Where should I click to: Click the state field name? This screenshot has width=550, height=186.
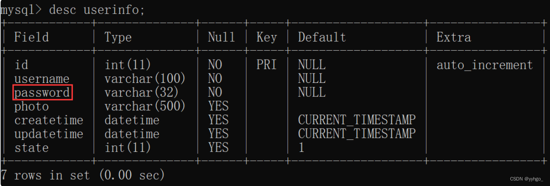coord(31,148)
